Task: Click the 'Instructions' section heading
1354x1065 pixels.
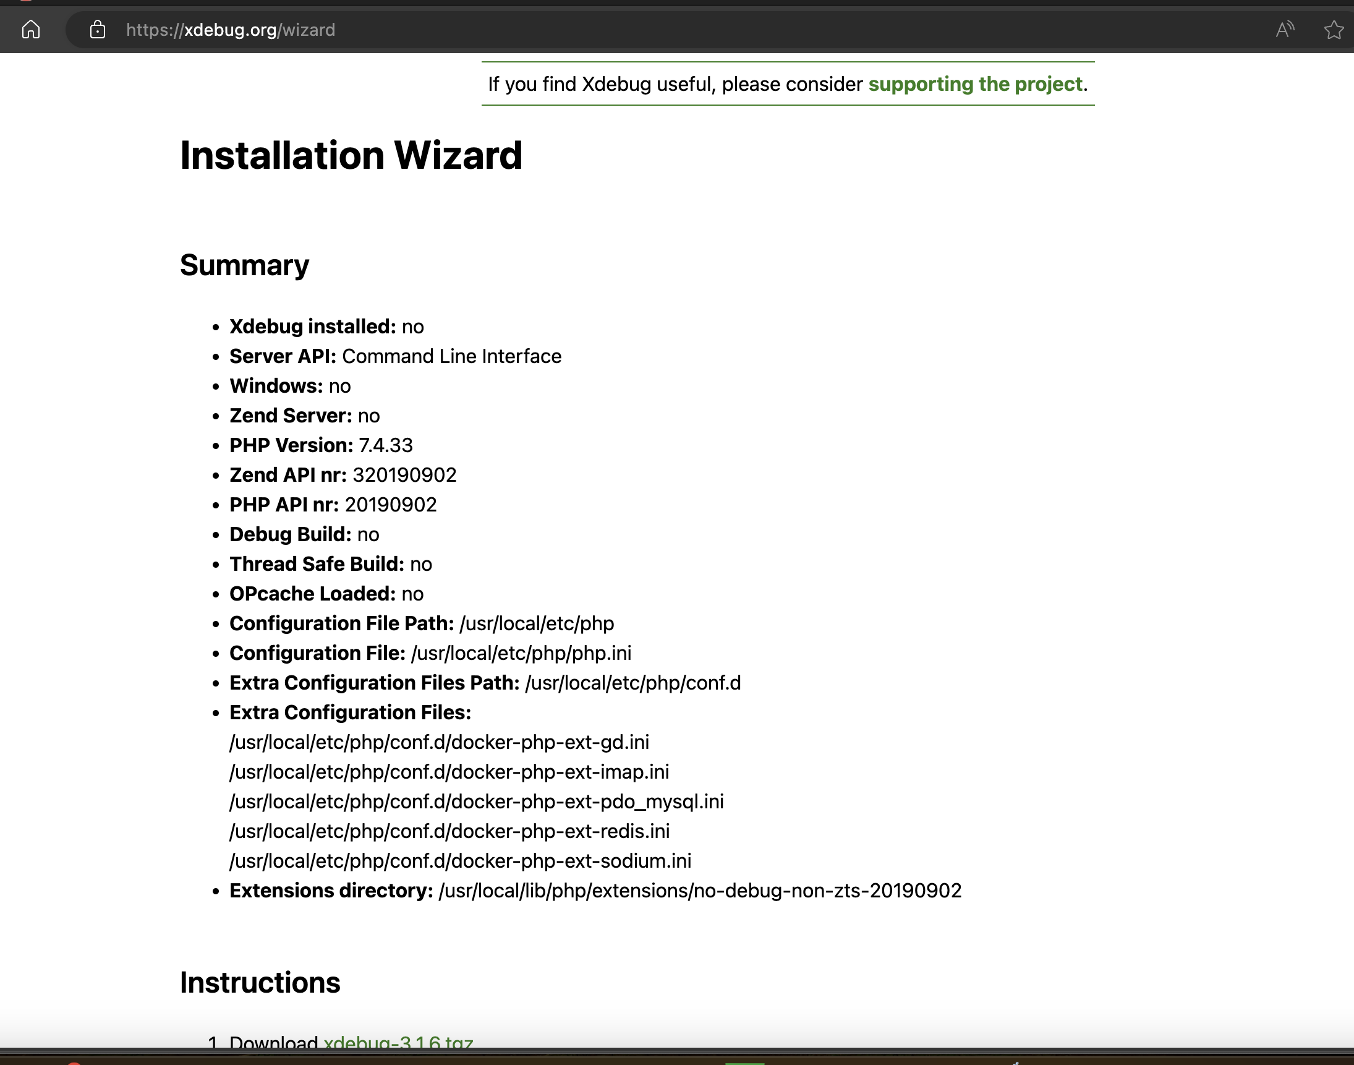Action: [260, 983]
